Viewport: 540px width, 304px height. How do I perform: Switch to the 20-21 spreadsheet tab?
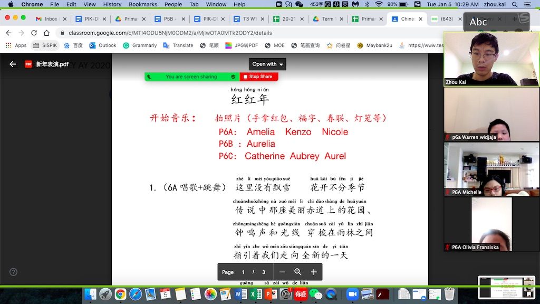[285, 19]
